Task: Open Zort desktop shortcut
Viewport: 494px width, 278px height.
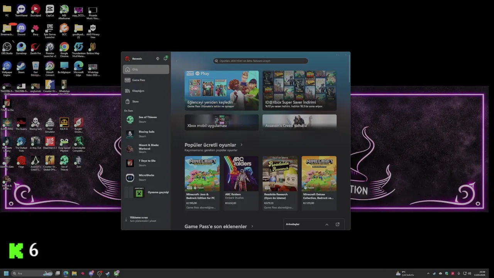Action: click(x=78, y=163)
